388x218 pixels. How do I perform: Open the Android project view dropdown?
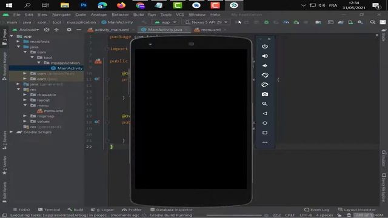coord(25,30)
